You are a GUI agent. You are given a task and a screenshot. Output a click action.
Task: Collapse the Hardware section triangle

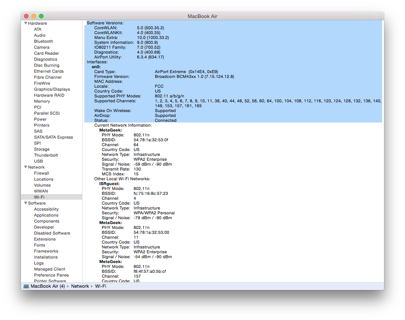point(25,23)
